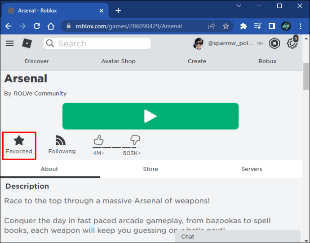Open the Avatar Shop page
Screen dimensions: 310x243
click(x=119, y=61)
